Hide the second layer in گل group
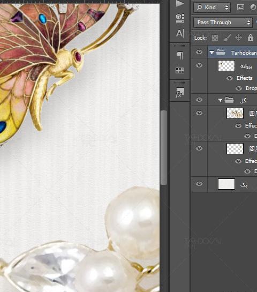This screenshot has width=257, height=292. (199, 148)
